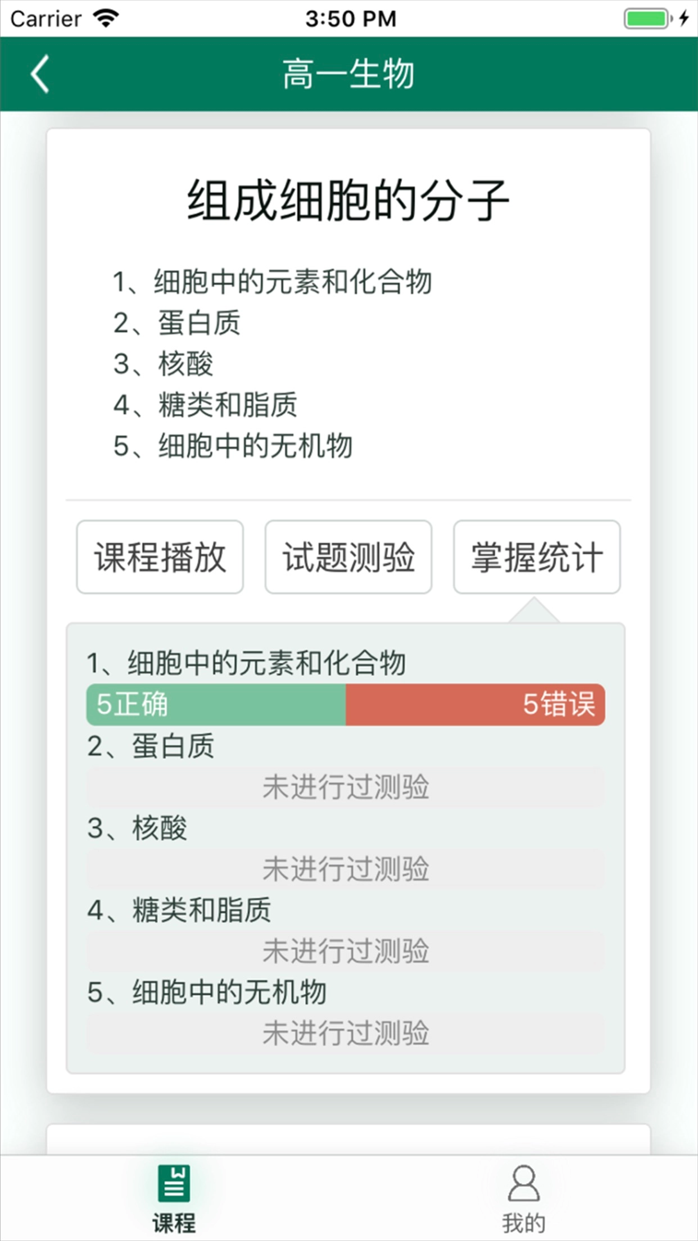Image resolution: width=698 pixels, height=1241 pixels.
Task: Tap the charging bolt icon
Action: click(683, 19)
